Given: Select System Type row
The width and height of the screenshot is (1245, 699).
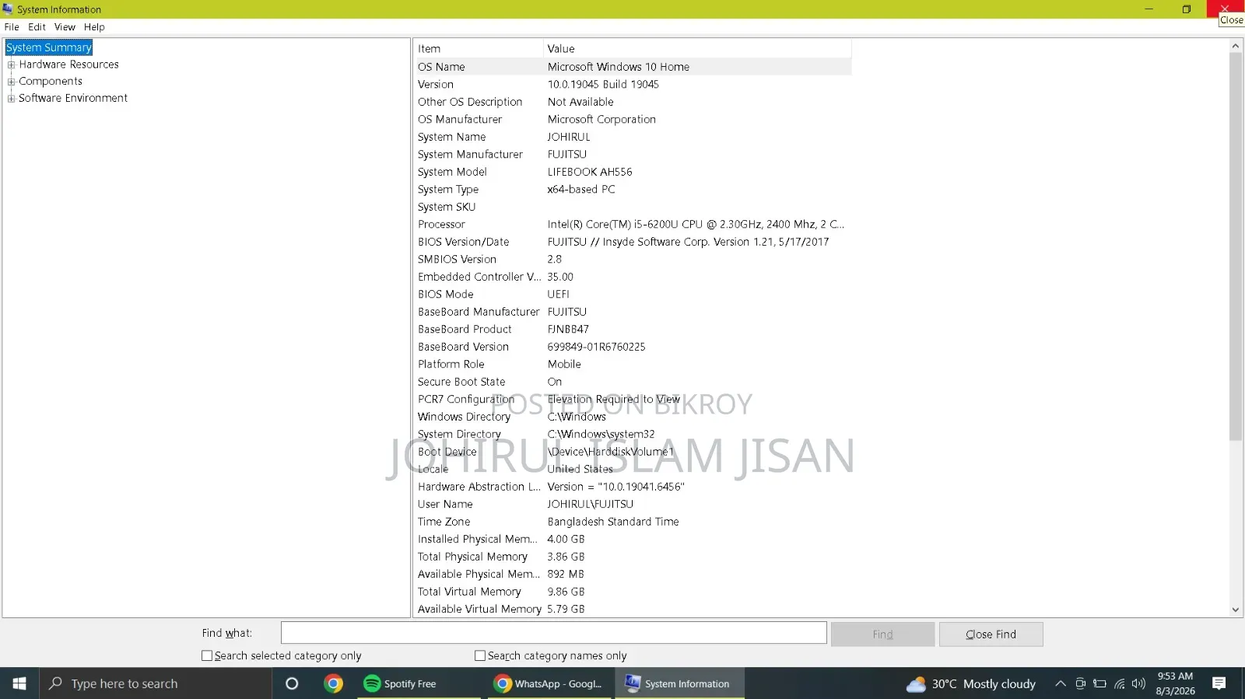Looking at the screenshot, I should (x=633, y=189).
